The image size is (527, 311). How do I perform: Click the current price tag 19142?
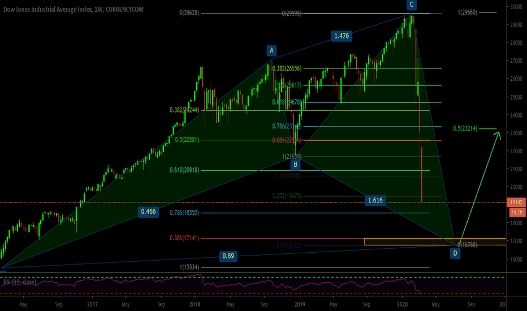(x=517, y=202)
